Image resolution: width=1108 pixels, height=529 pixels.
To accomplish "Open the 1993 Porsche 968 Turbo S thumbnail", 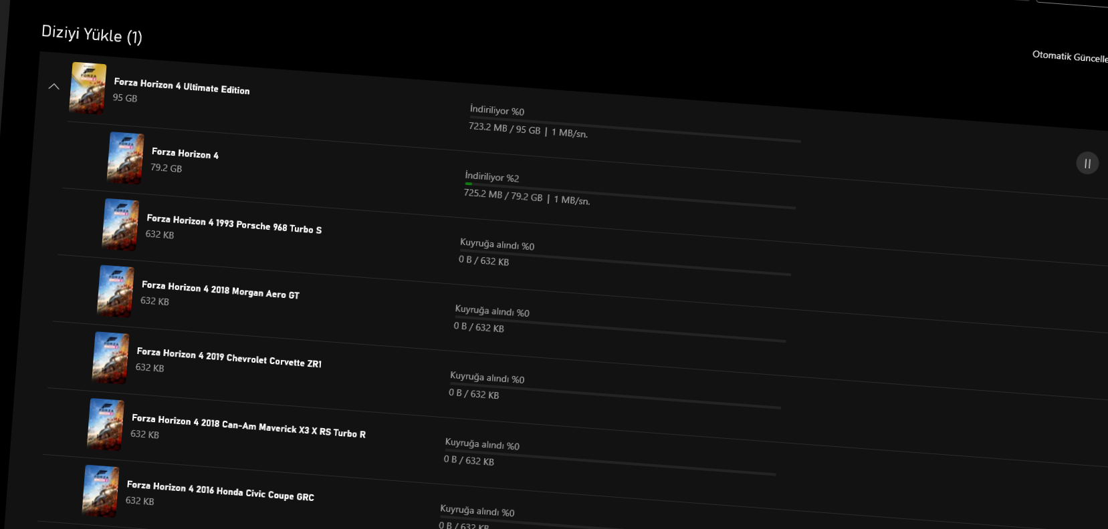I will pos(120,225).
